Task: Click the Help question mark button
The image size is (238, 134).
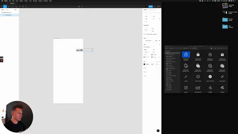Action: pyautogui.click(x=158, y=131)
